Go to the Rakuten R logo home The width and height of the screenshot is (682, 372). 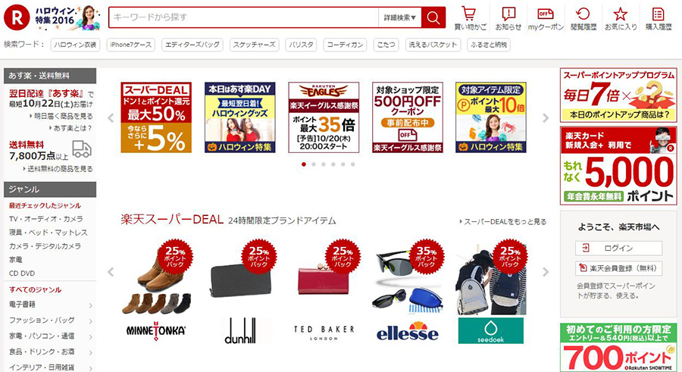(17, 17)
